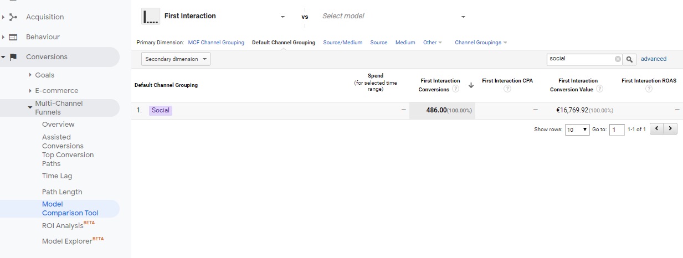Click help icon for First Interaction ROAS

[x=649, y=89]
